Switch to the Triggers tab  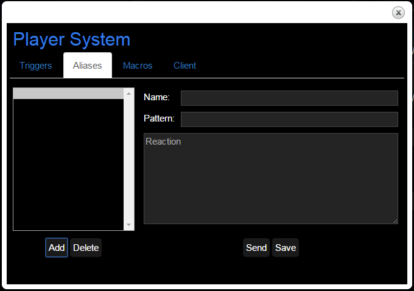pyautogui.click(x=36, y=66)
